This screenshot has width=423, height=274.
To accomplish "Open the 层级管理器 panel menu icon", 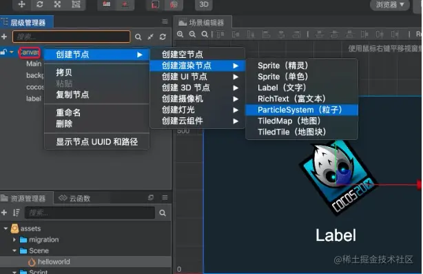I will click(165, 21).
